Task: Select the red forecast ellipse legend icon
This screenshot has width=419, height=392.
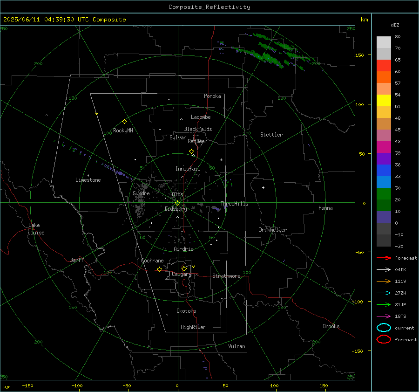Action: (x=384, y=339)
